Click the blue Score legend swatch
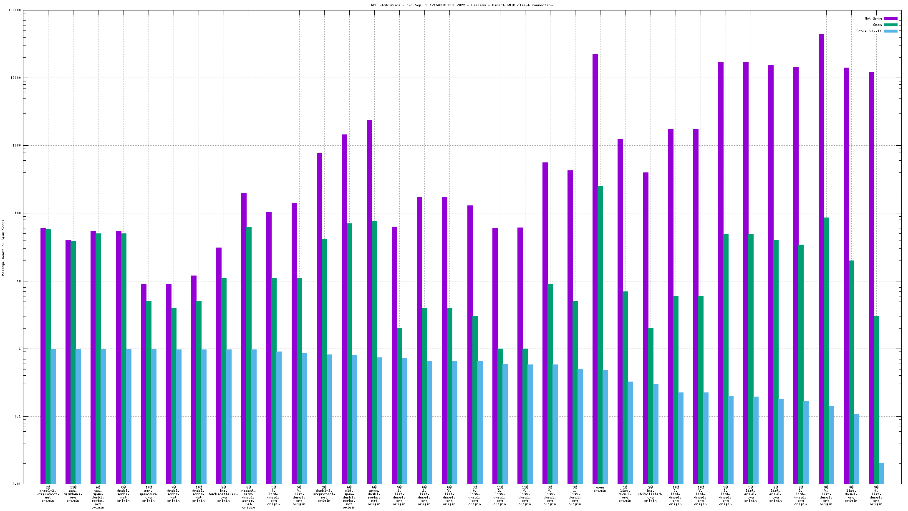The height and width of the screenshot is (511, 908). 890,31
